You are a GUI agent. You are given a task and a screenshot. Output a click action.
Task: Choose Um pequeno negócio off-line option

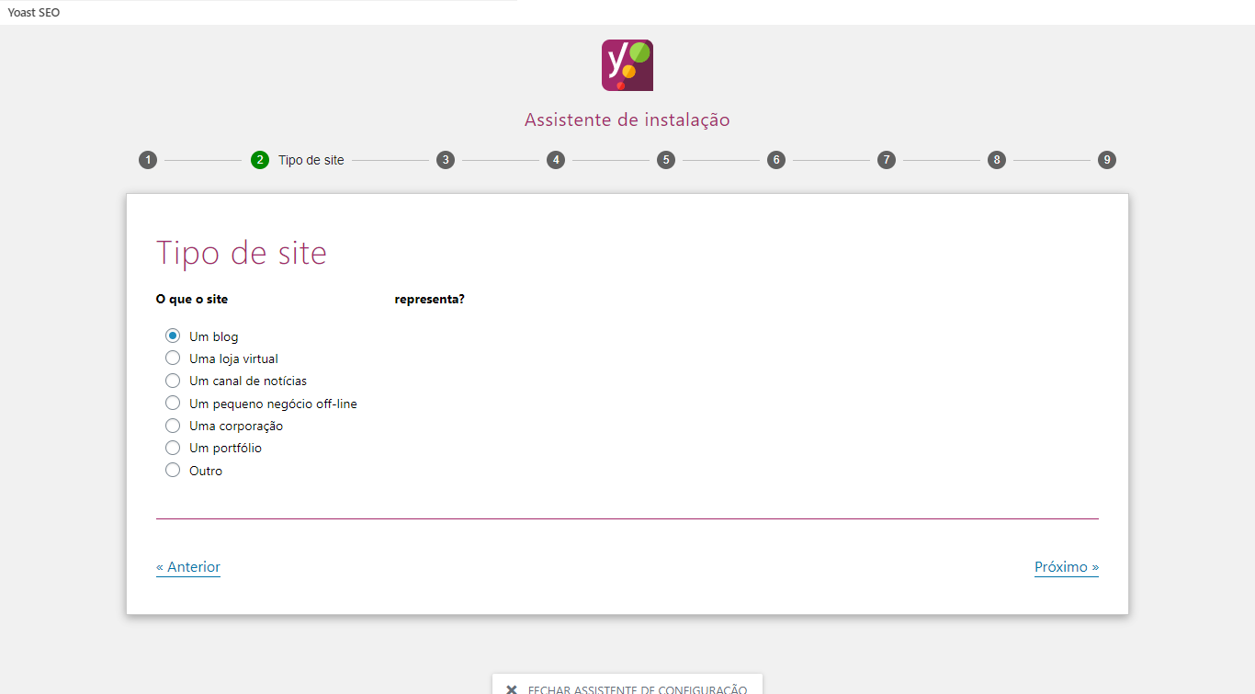[x=173, y=403]
